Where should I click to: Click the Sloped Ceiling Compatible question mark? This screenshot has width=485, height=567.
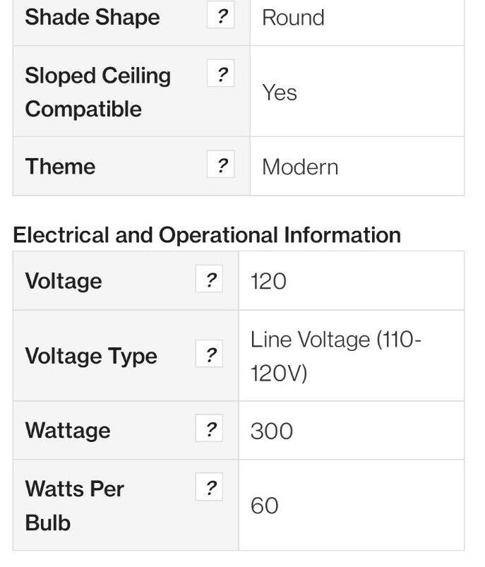tap(221, 73)
